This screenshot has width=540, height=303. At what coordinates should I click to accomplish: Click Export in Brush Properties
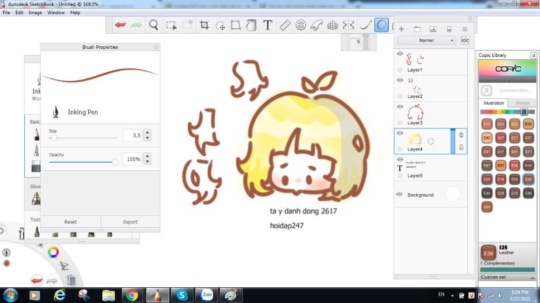coord(130,222)
